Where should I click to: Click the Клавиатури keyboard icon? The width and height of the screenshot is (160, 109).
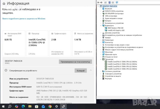[x=103, y=40]
